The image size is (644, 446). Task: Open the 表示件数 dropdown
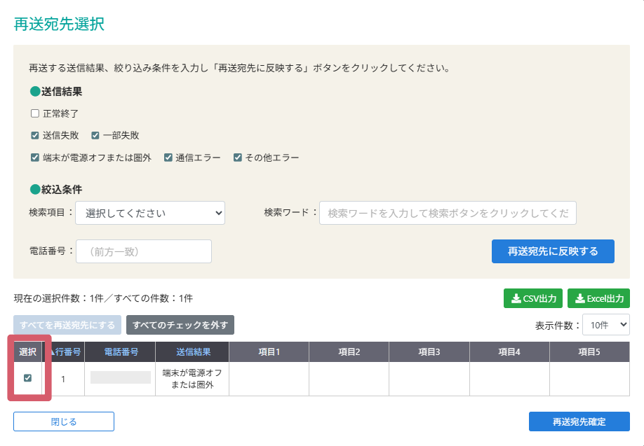coord(605,324)
